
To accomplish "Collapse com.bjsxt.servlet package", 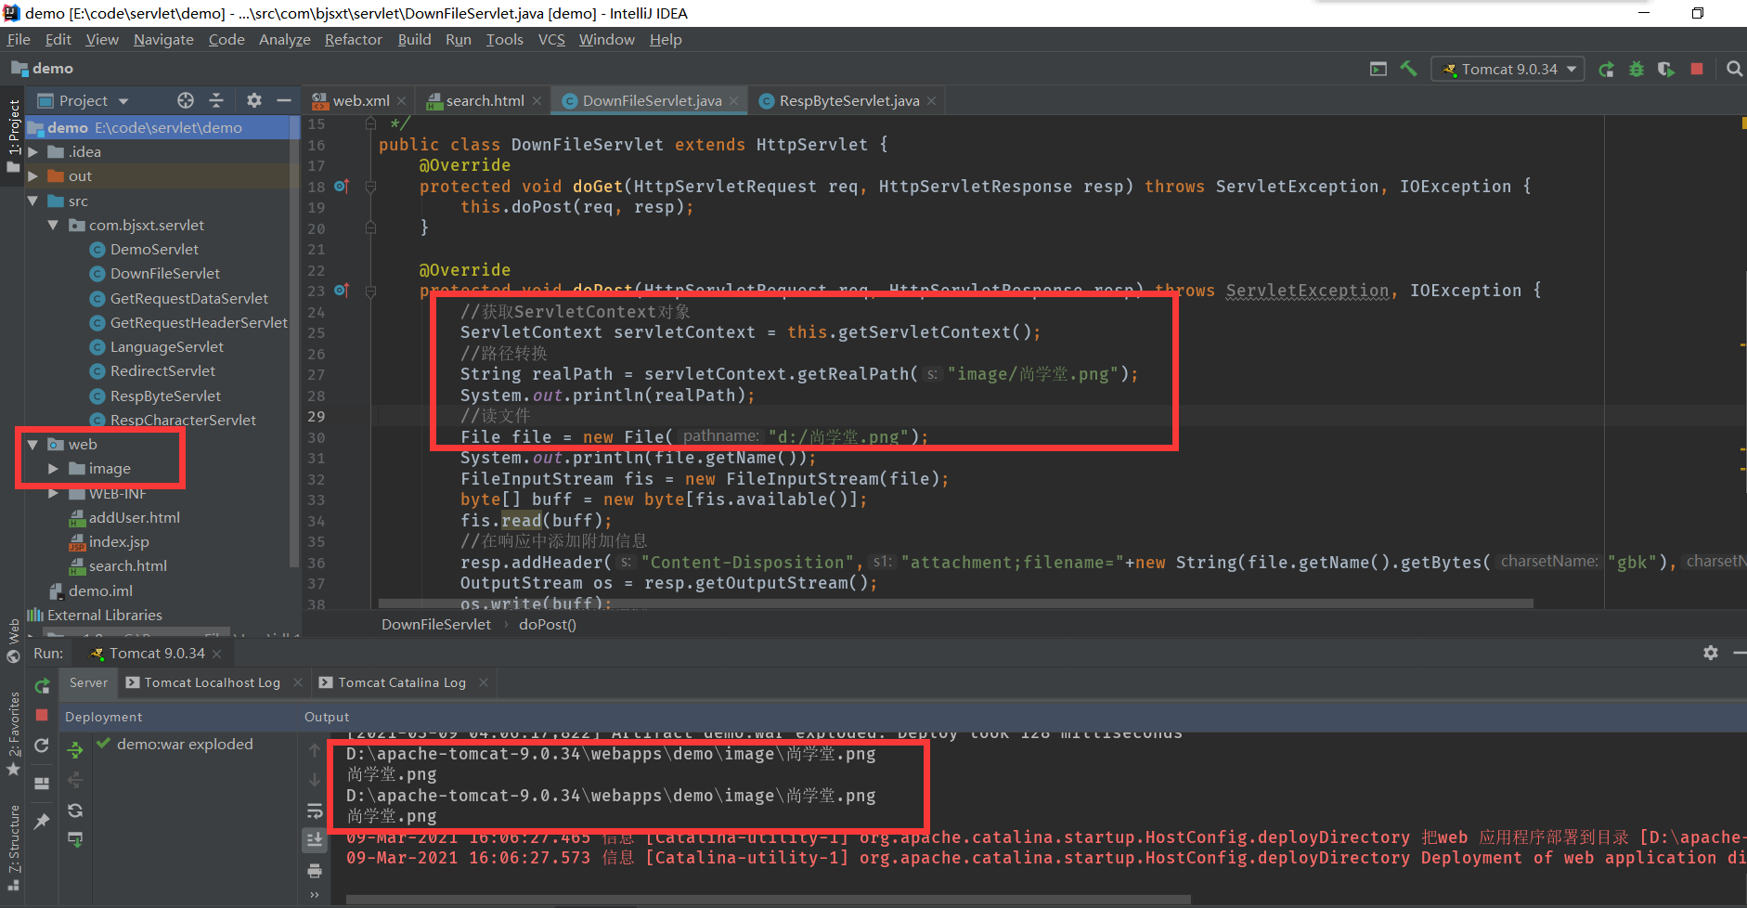I will point(54,225).
